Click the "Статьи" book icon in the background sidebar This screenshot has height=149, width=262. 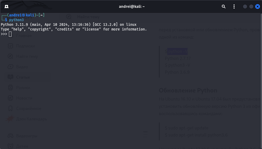(10, 77)
